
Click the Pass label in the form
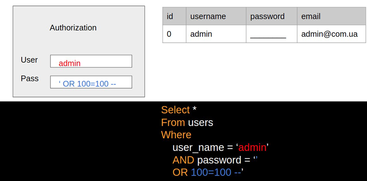click(30, 78)
